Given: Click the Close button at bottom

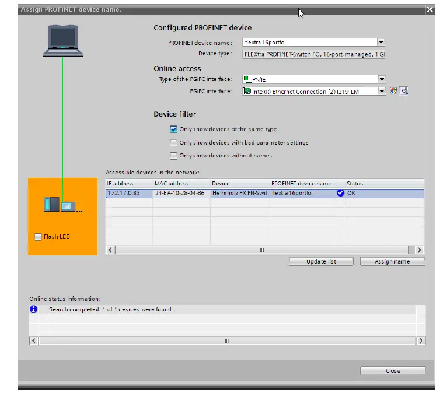Looking at the screenshot, I should click(x=393, y=370).
